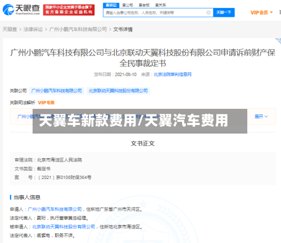
Task: Click the applicant 广州小鹏汽车科技有限公司 link
Action: [55, 209]
